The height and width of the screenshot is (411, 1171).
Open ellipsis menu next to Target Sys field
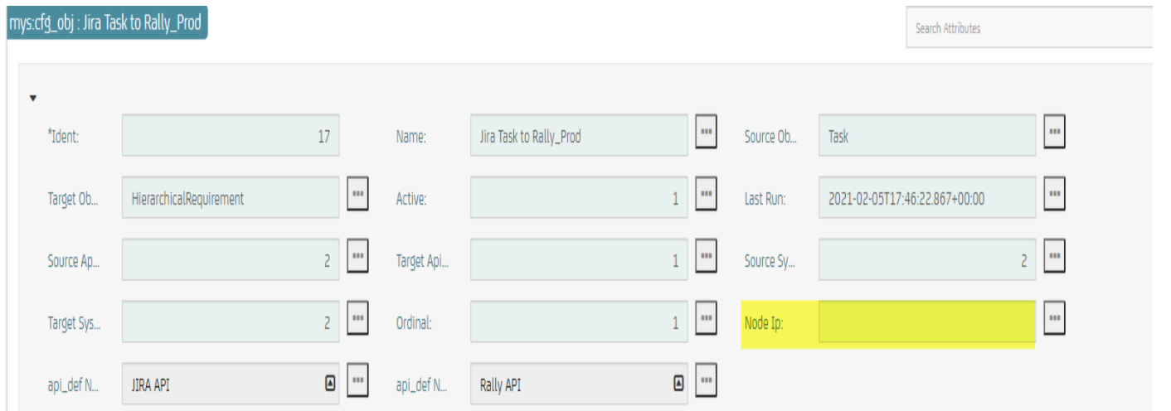pyautogui.click(x=357, y=319)
